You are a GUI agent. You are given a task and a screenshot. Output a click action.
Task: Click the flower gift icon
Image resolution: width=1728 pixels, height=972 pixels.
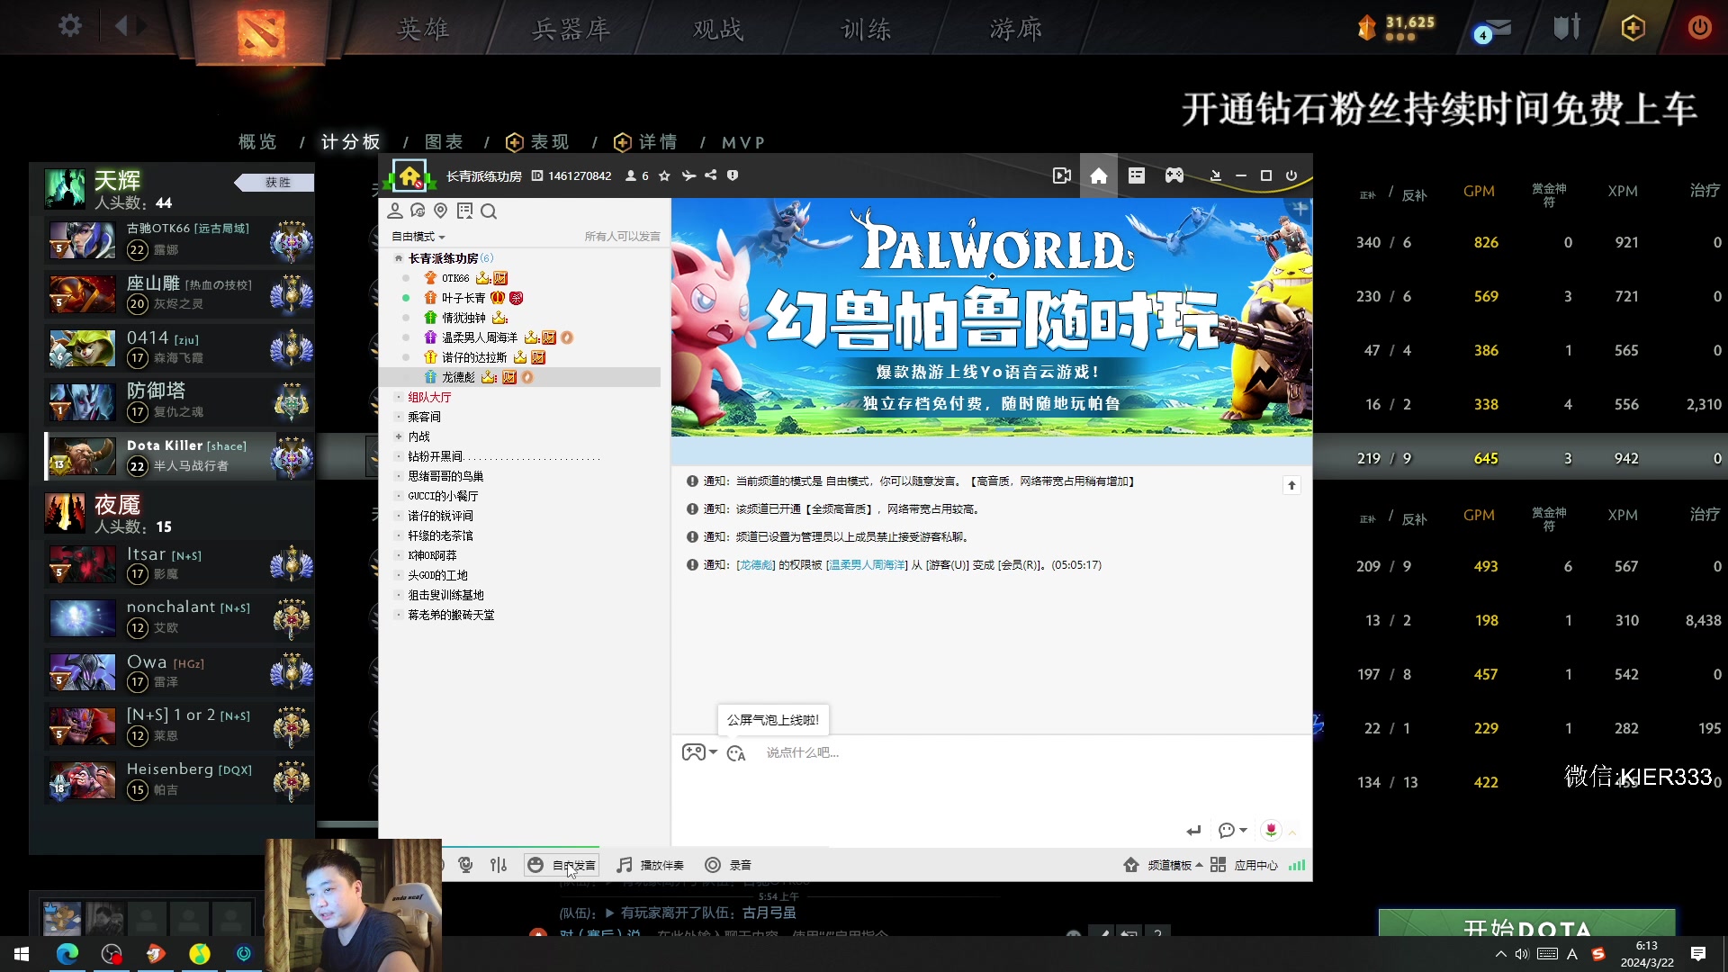click(x=1271, y=830)
